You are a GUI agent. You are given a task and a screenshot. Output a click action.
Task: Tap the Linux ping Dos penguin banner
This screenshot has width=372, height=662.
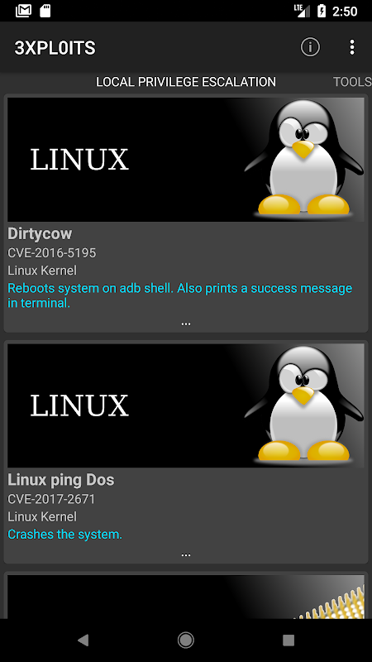click(186, 405)
